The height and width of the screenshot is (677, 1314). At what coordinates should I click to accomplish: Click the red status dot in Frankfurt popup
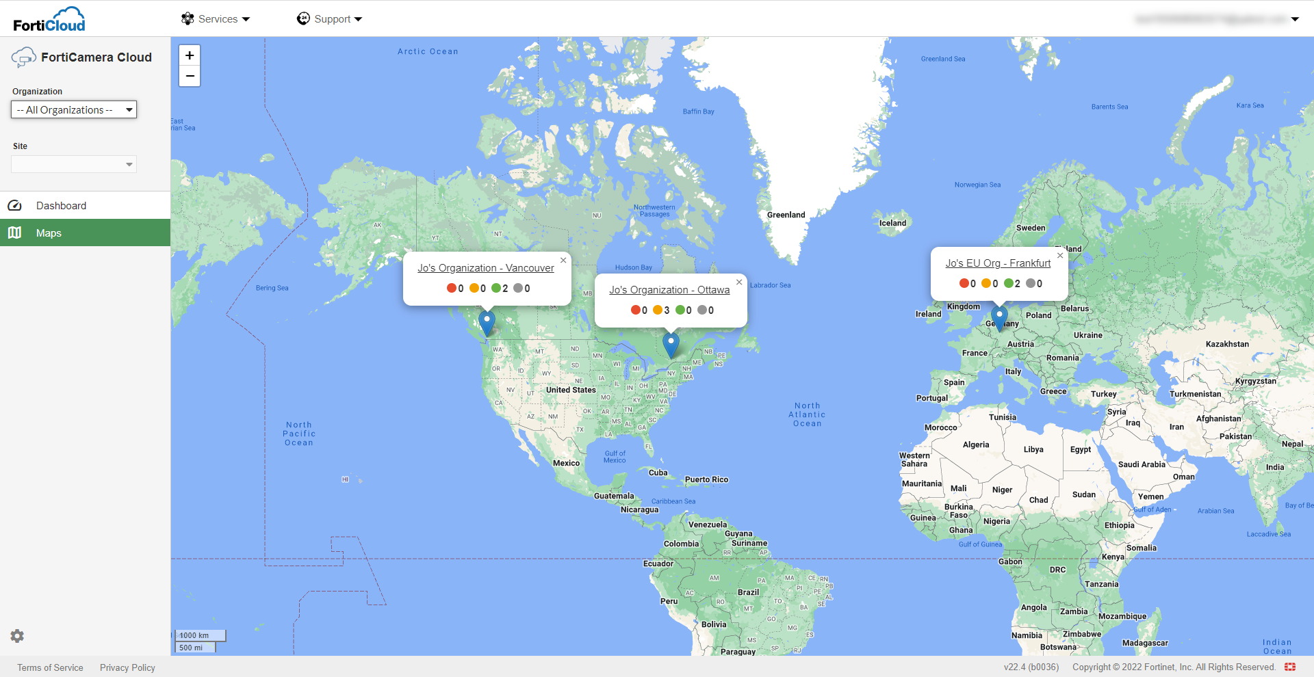[x=964, y=283]
